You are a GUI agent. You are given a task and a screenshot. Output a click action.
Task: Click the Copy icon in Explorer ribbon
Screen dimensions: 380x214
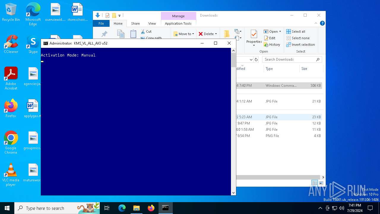(121, 34)
